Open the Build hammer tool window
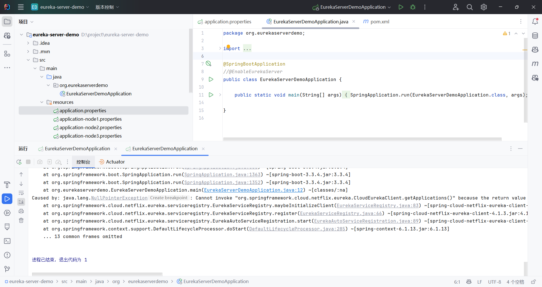The width and height of the screenshot is (542, 287). [7, 185]
